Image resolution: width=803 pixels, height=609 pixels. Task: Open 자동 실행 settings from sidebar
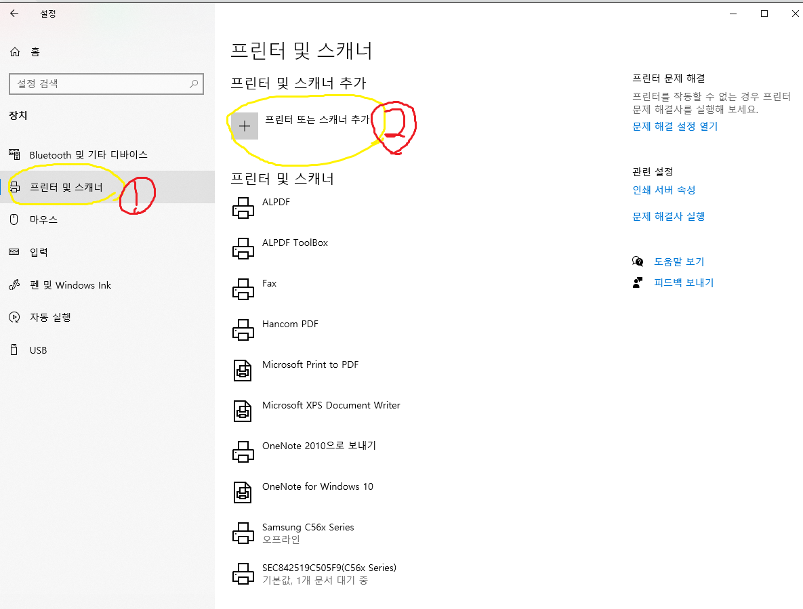click(x=15, y=317)
